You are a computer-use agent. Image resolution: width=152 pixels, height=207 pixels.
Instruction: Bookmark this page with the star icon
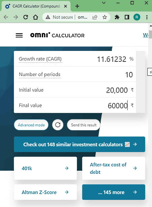coord(105,17)
